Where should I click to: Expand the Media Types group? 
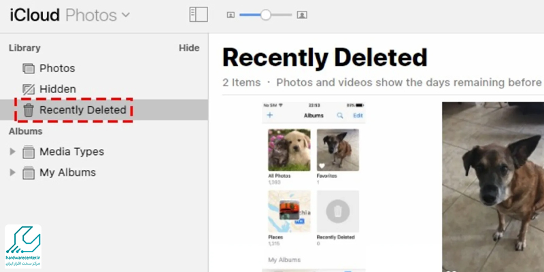[x=12, y=152]
